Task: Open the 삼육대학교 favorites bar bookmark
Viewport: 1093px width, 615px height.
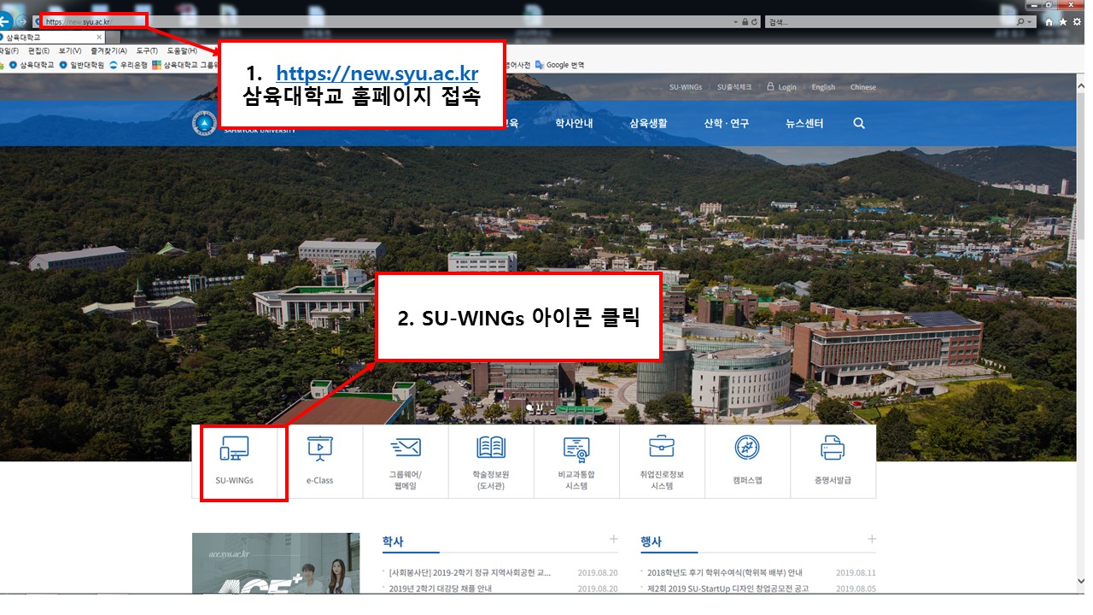Action: pos(31,65)
